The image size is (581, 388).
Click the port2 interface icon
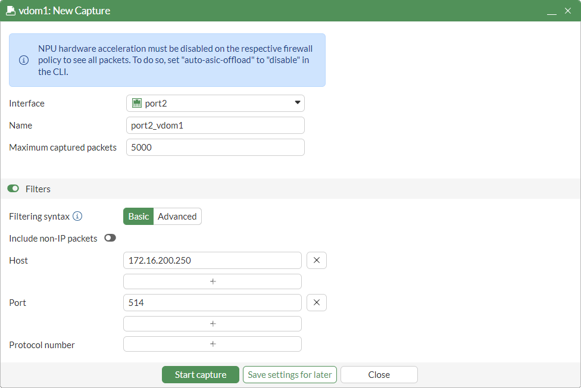pos(135,103)
